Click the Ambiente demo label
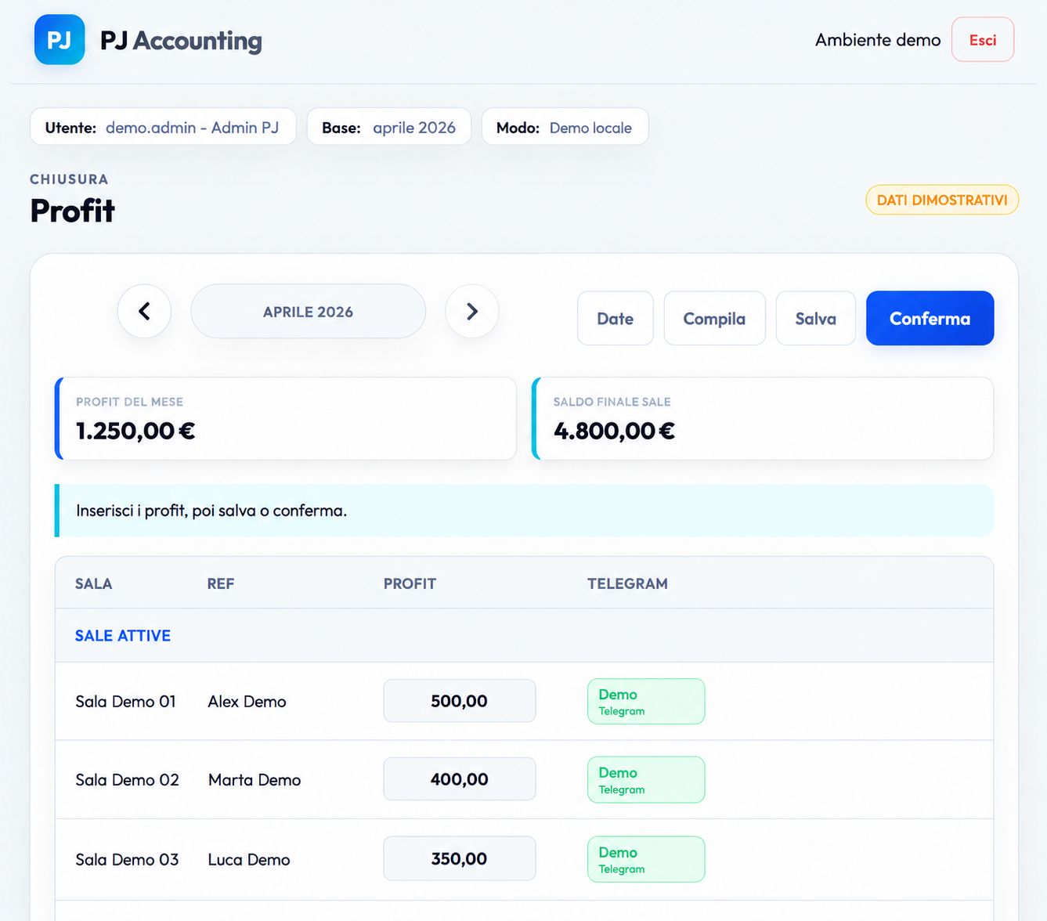The height and width of the screenshot is (921, 1047). tap(878, 40)
